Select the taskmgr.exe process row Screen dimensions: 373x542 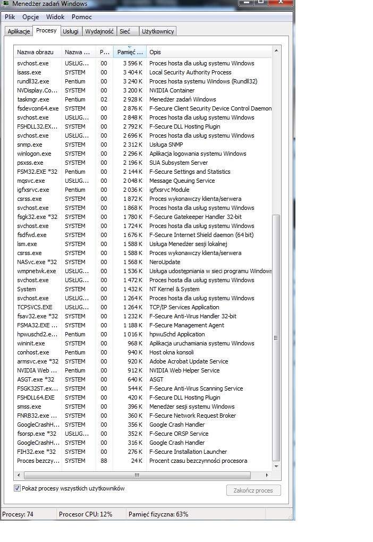click(x=143, y=99)
